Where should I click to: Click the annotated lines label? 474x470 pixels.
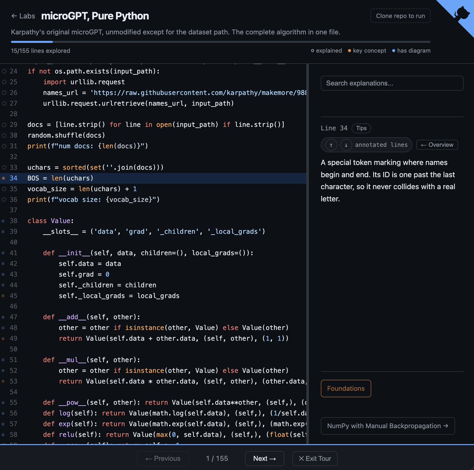[x=381, y=145]
